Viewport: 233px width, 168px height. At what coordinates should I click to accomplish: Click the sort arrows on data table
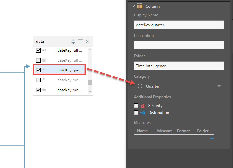click(73, 42)
